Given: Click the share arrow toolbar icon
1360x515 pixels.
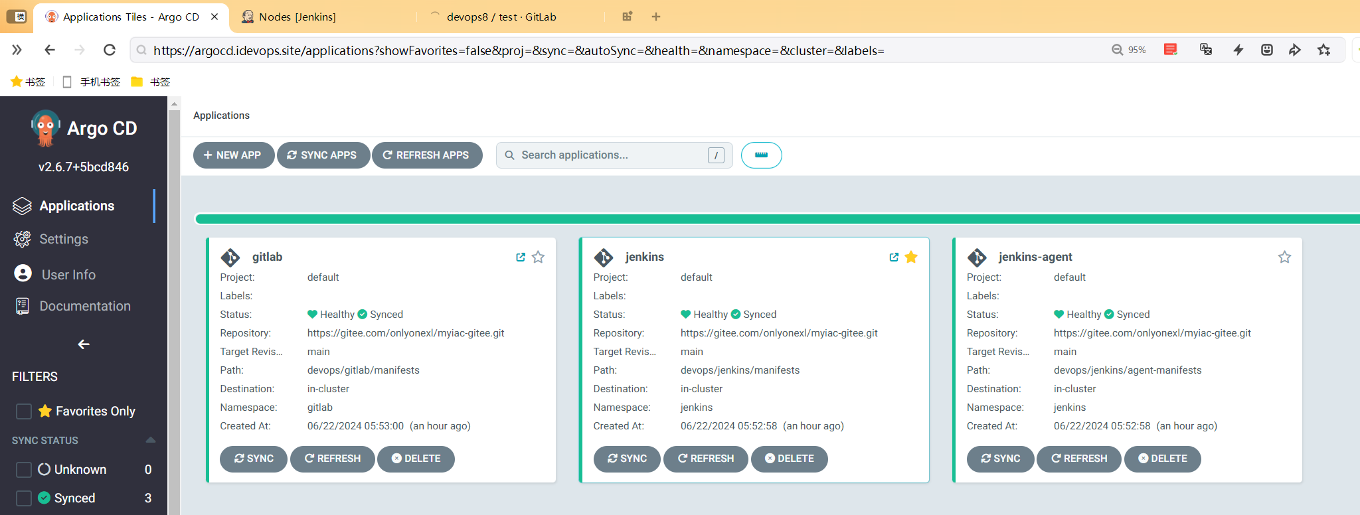Looking at the screenshot, I should [1295, 50].
